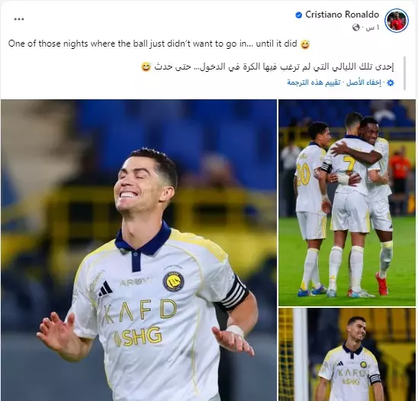The width and height of the screenshot is (418, 401).
Task: Open translation settings gear icon
Action: click(391, 82)
